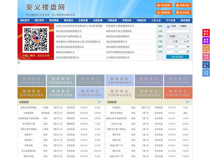Open the 厅 count dropdown
The height and width of the screenshot is (158, 210).
pos(182,42)
